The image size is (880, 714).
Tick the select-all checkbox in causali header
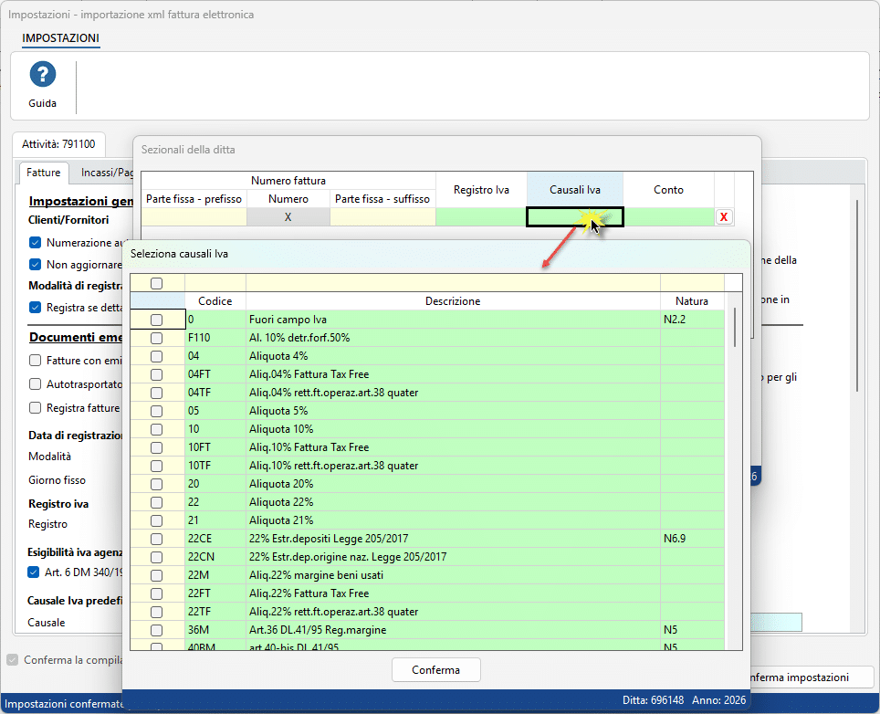coord(157,283)
